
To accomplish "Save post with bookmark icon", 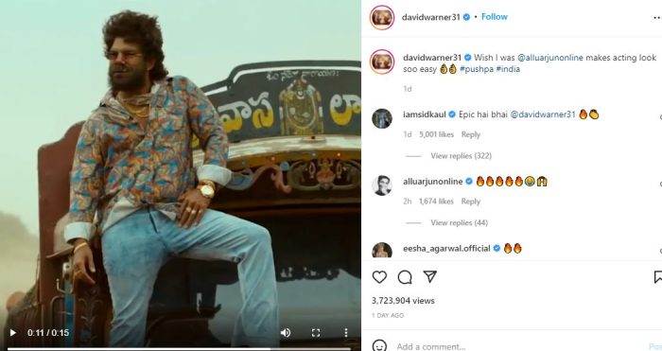I will pyautogui.click(x=658, y=277).
